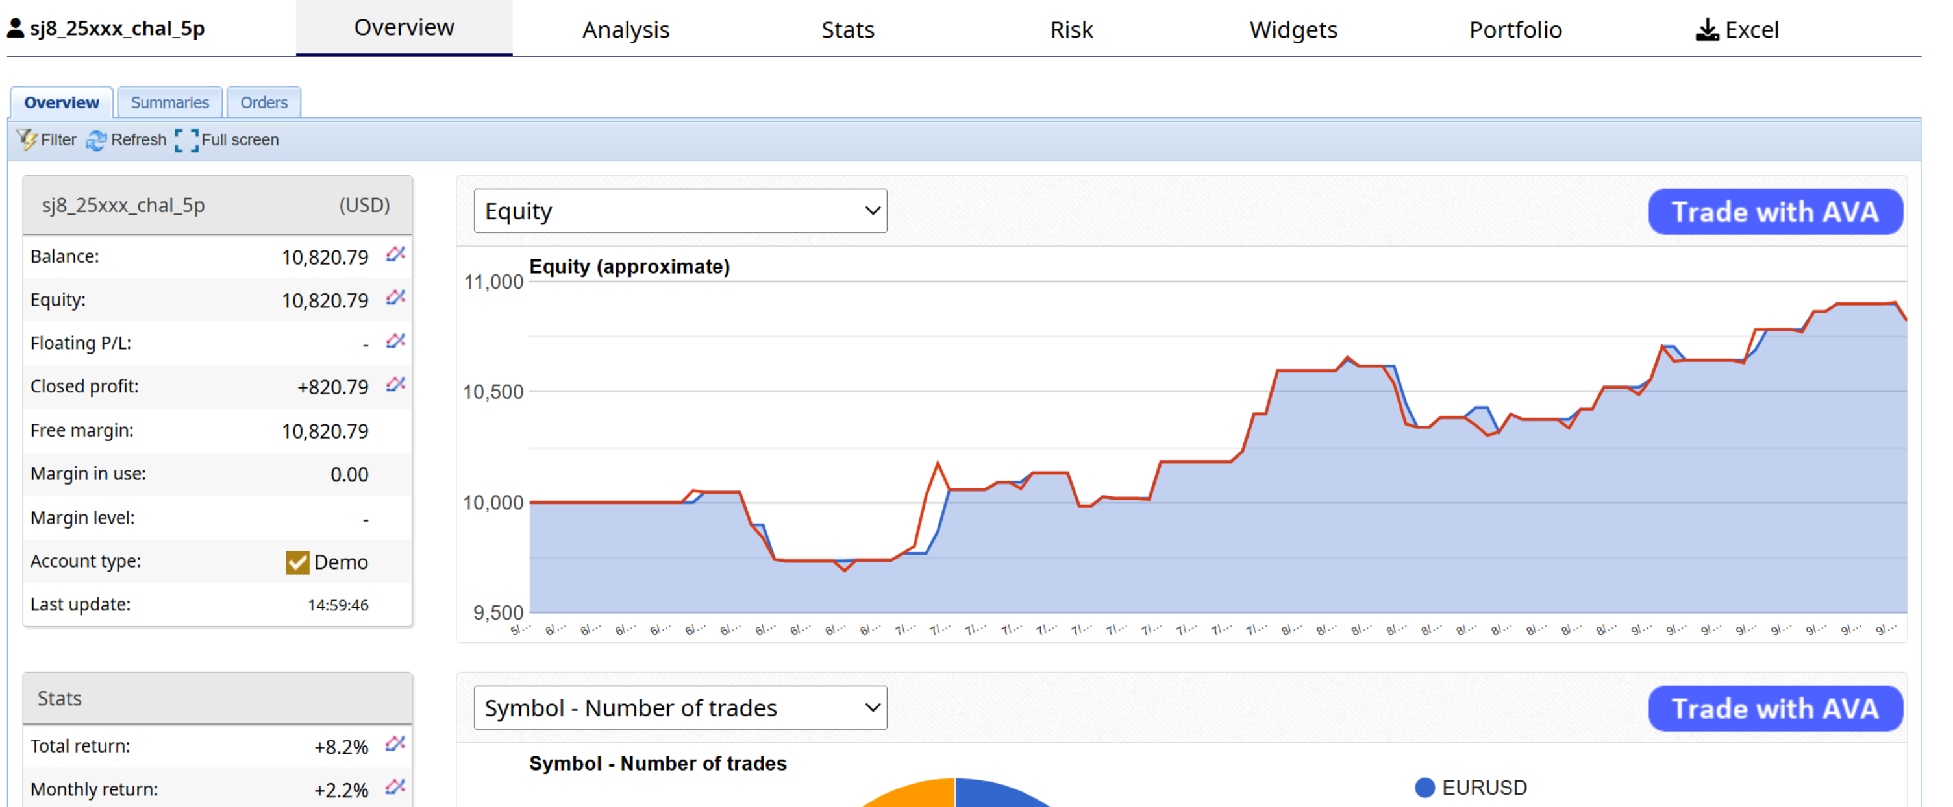Switch to the Analysis tab
This screenshot has width=1953, height=807.
[625, 30]
